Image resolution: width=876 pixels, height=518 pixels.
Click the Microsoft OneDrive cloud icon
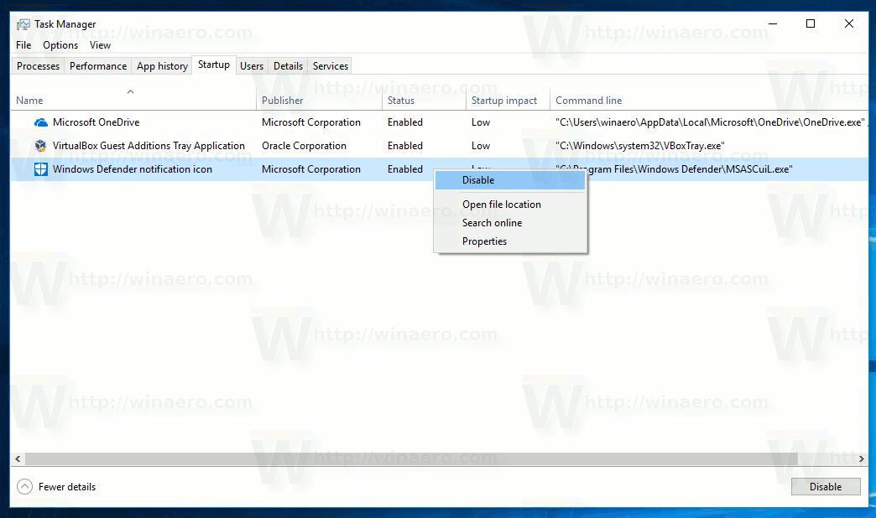[x=41, y=122]
